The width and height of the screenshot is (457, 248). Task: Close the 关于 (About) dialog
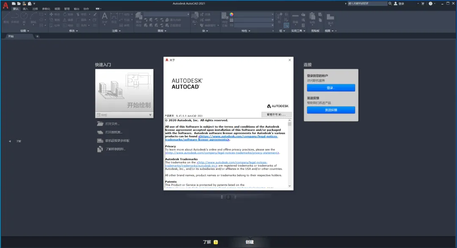(289, 60)
